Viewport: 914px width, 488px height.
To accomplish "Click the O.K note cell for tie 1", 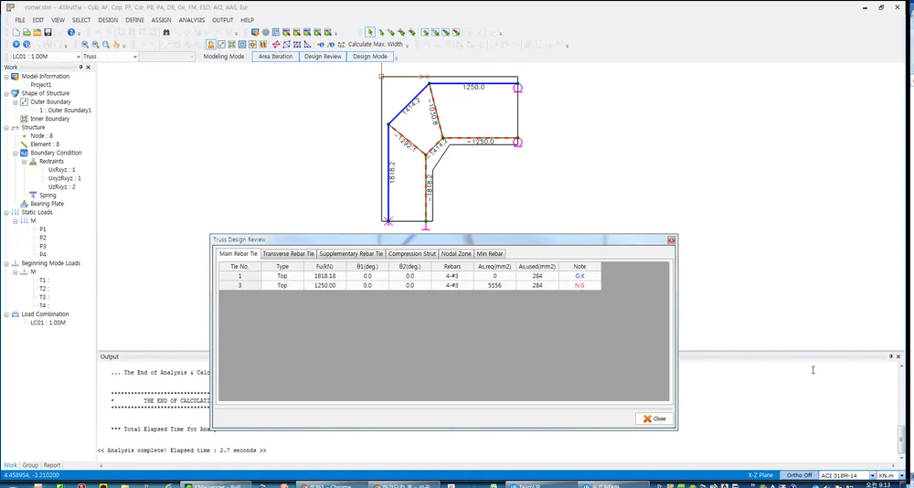I will 579,276.
